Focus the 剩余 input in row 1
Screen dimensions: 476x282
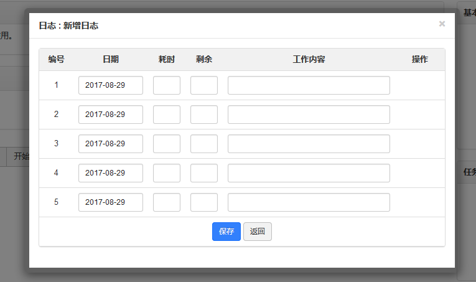click(x=204, y=85)
